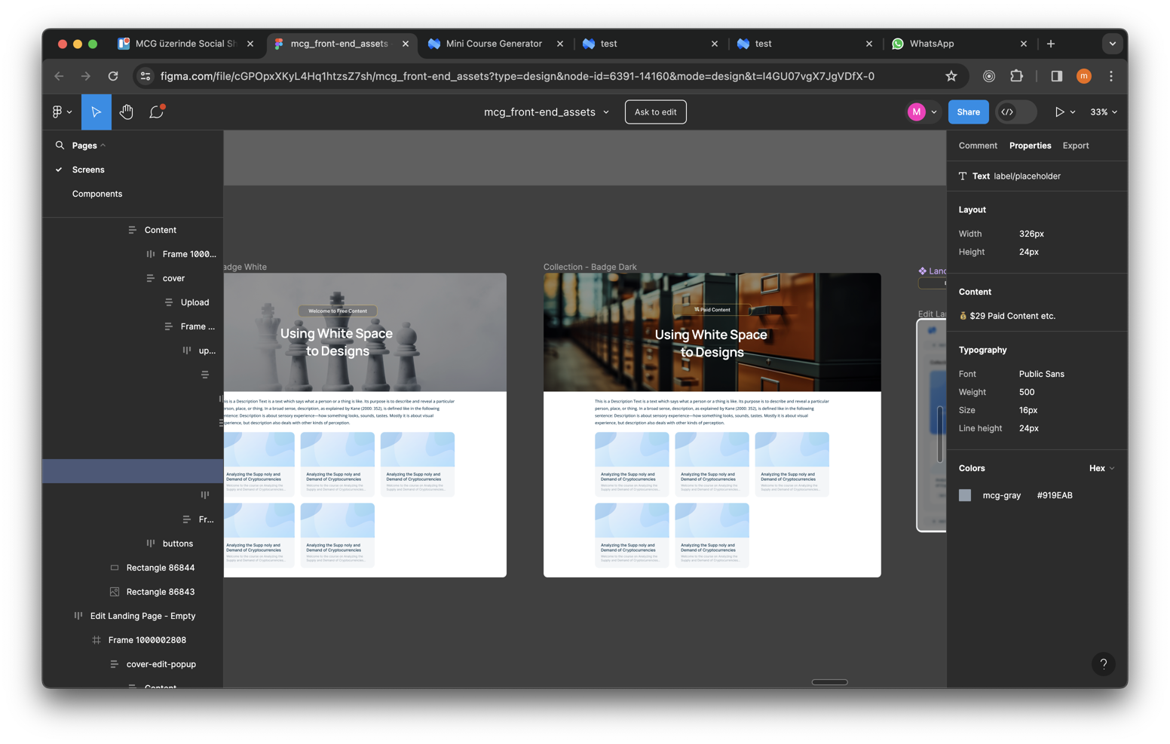Switch to Mini Course Generator tab
1170x744 pixels.
click(x=494, y=44)
